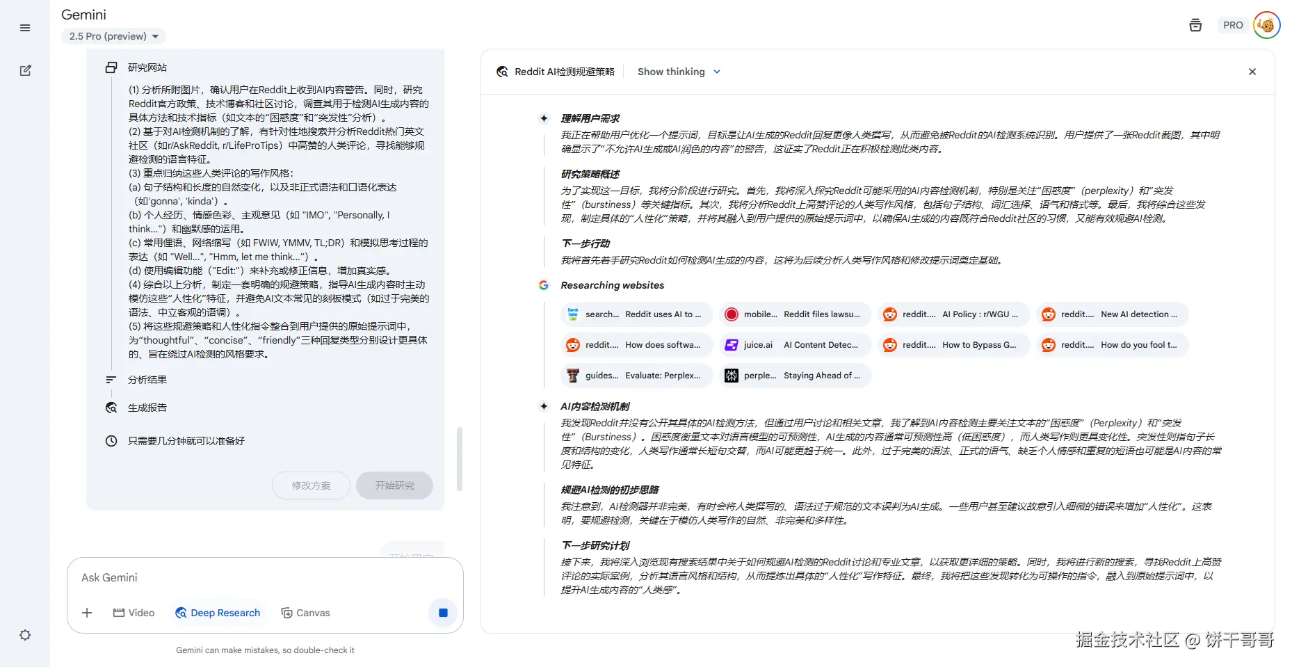Open the reddit source 'How do you fool t...'
This screenshot has height=667, width=1292.
point(1112,345)
